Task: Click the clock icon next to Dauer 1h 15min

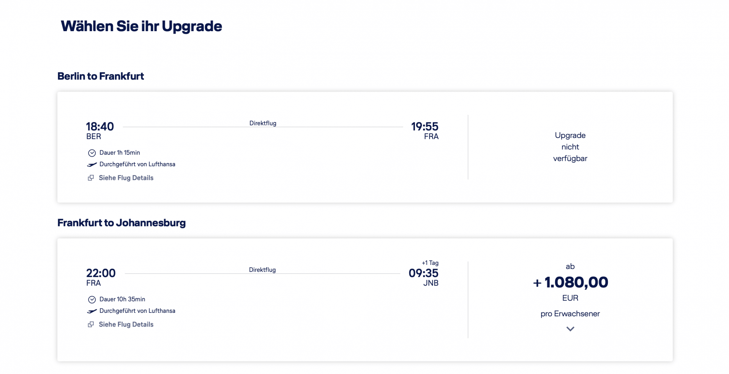Action: 92,153
